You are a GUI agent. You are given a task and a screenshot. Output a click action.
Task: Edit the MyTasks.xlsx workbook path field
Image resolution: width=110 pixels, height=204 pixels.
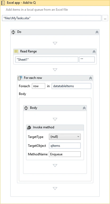52,18
